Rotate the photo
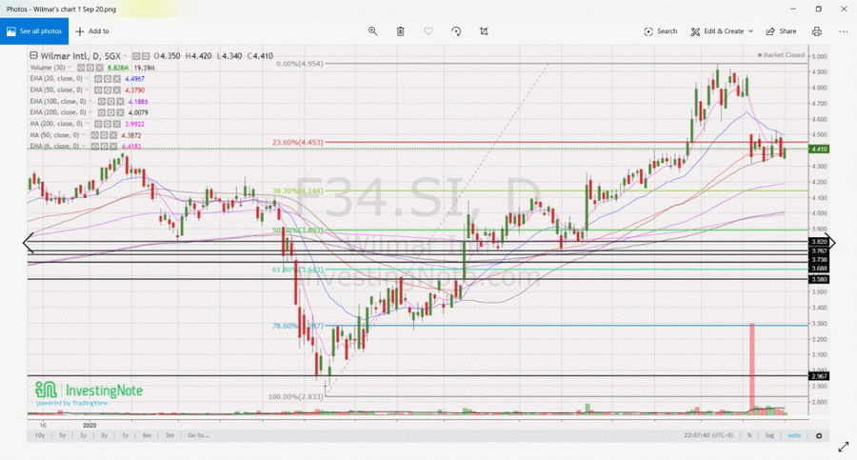The height and width of the screenshot is (460, 857). click(456, 31)
